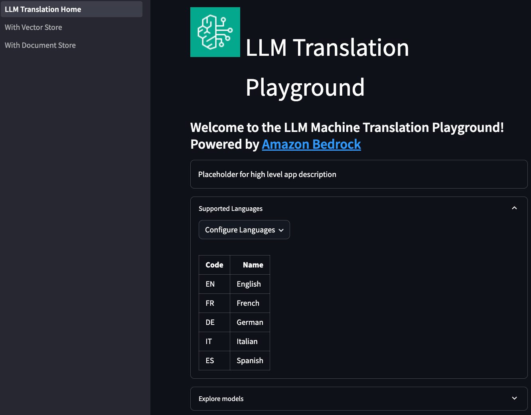Click the Configure Languages dropdown chevron
This screenshot has width=531, height=415.
click(x=282, y=230)
